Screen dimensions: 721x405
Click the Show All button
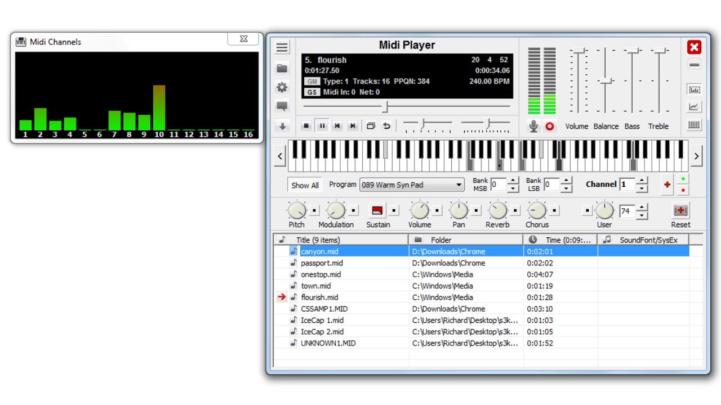coord(305,185)
